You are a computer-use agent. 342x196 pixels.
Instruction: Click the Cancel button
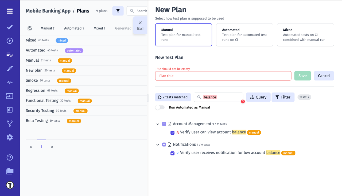(324, 76)
